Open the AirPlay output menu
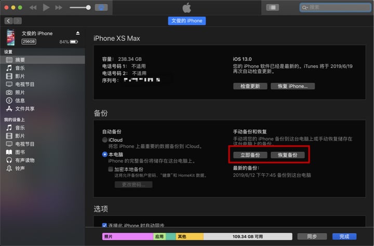The width and height of the screenshot is (374, 246). click(x=102, y=7)
